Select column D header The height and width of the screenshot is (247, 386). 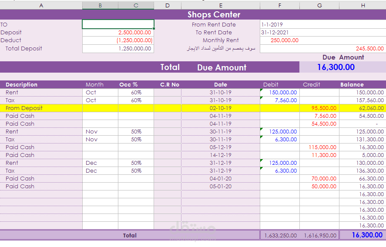[x=168, y=5]
